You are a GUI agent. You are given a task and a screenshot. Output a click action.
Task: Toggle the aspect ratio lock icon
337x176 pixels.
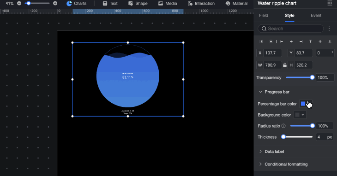(285, 65)
